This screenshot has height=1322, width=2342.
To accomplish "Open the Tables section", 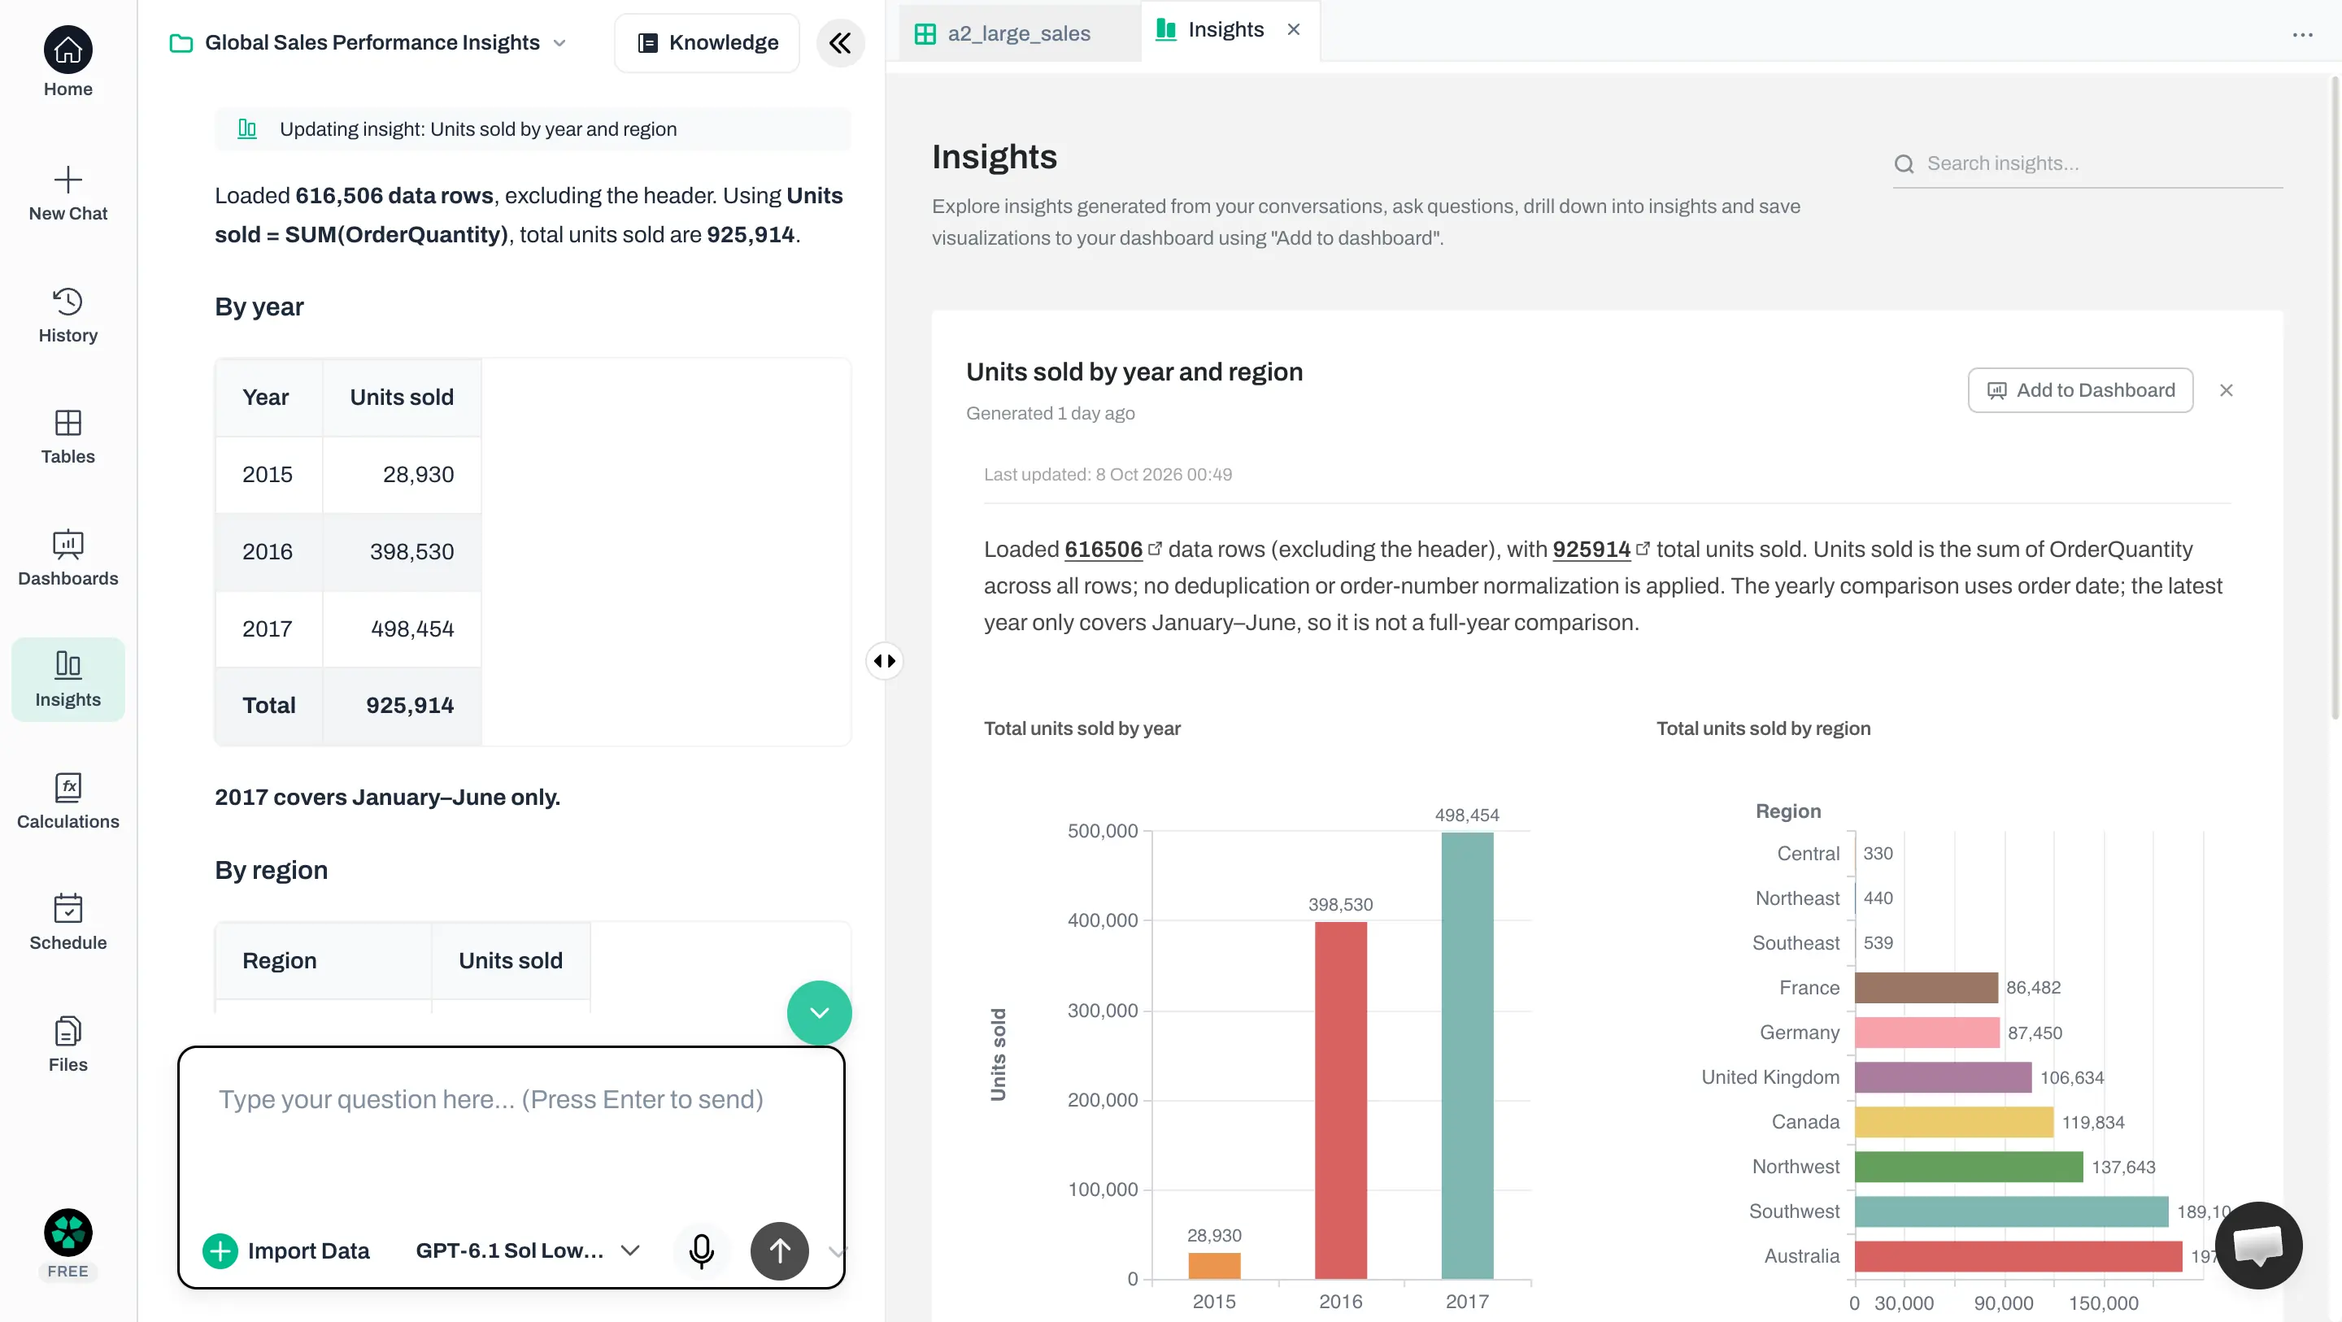I will point(68,437).
